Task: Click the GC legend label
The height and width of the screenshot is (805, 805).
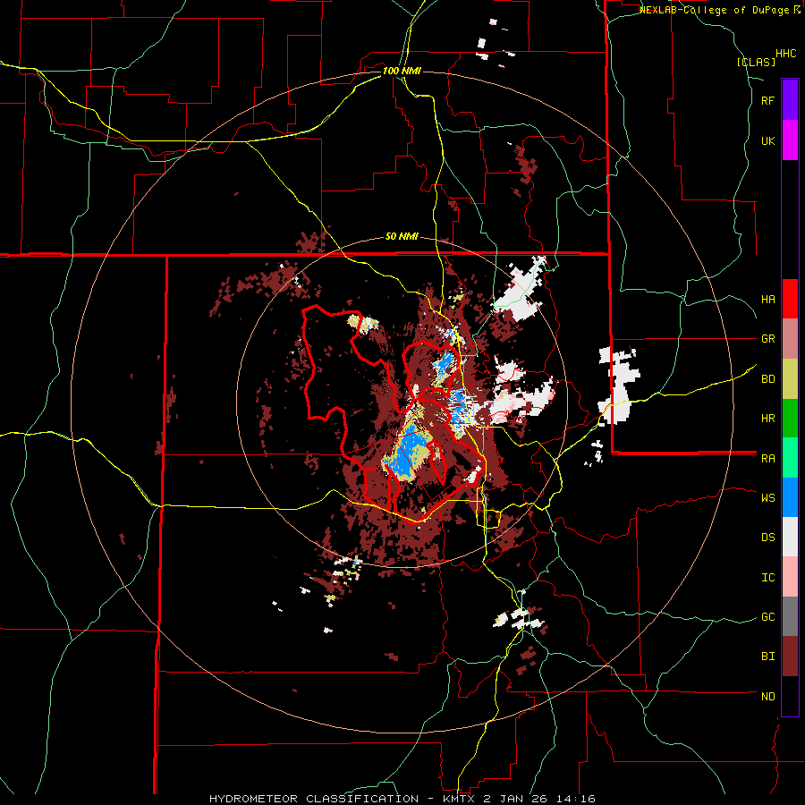Action: coord(768,617)
